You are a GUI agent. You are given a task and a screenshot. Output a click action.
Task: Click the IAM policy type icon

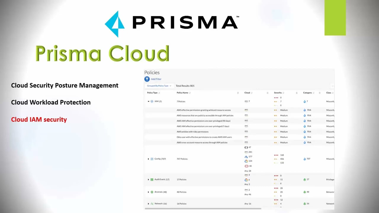click(152, 101)
